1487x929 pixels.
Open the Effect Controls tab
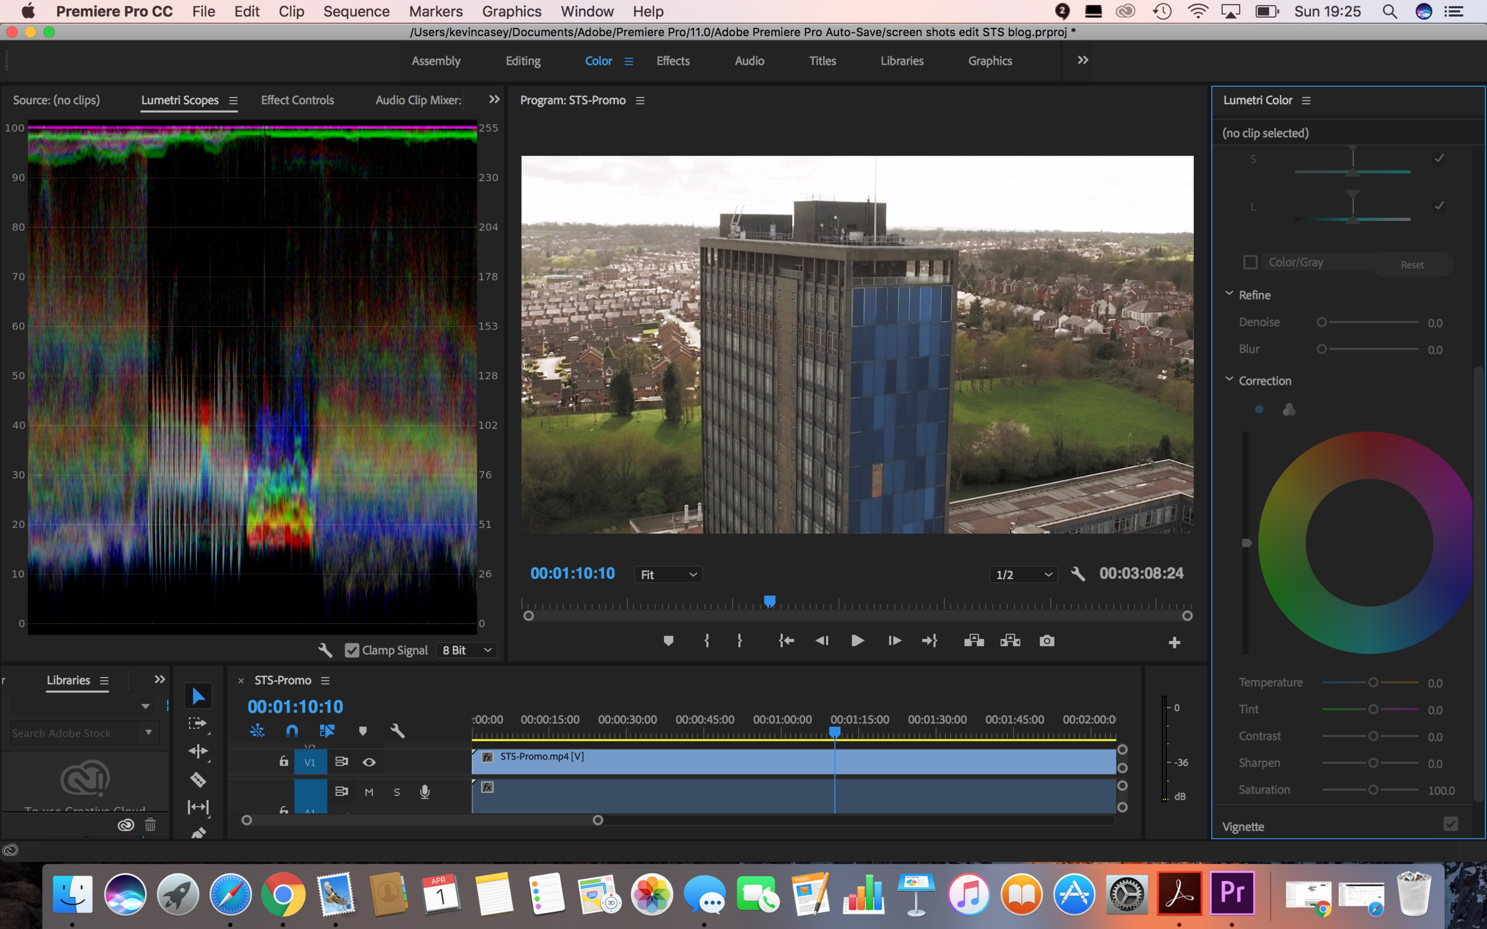click(x=297, y=100)
